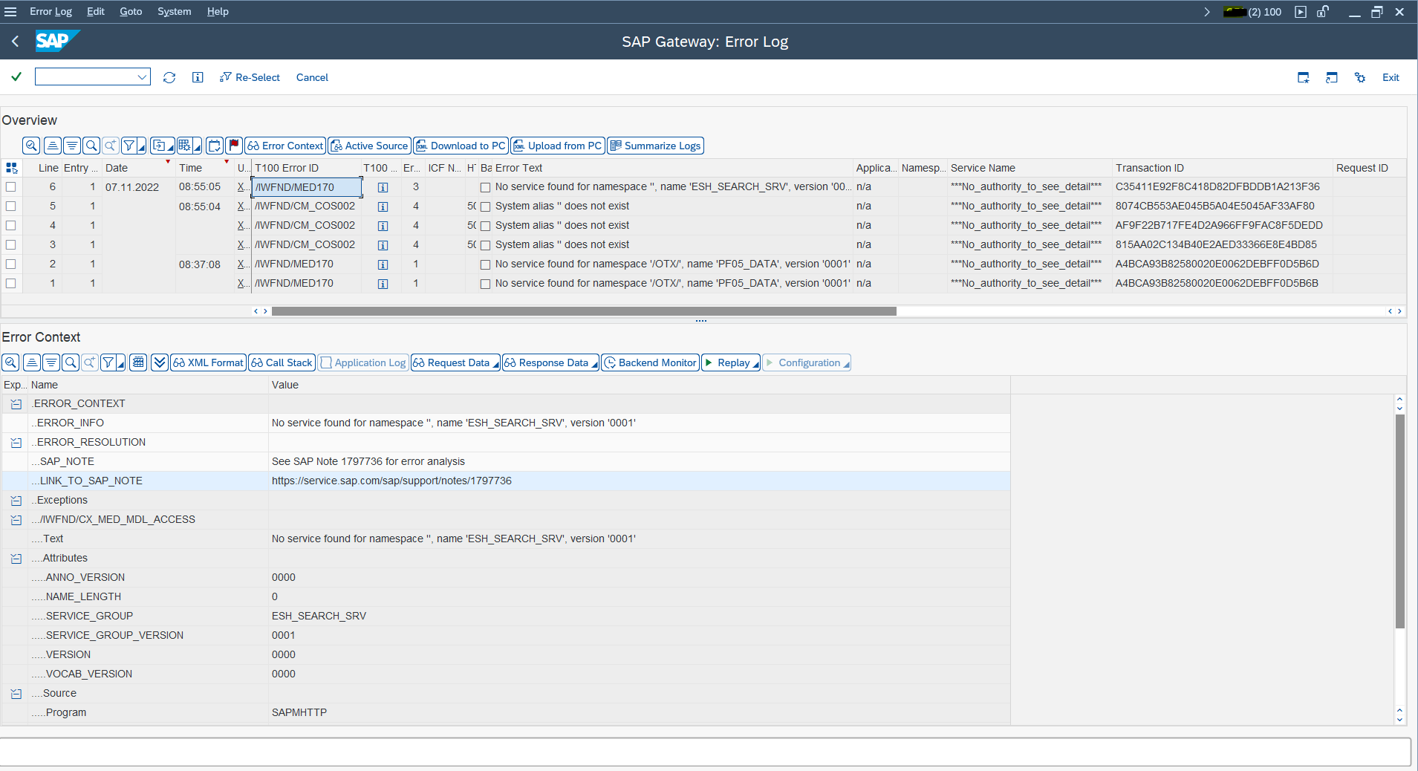Open the Edit menu
This screenshot has height=771, width=1418.
click(96, 12)
